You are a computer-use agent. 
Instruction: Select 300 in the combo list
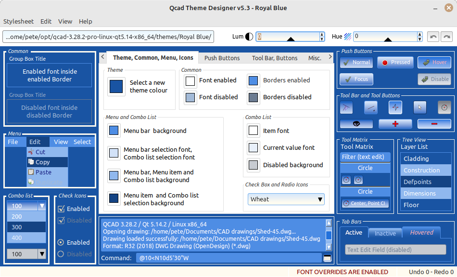[26, 227]
